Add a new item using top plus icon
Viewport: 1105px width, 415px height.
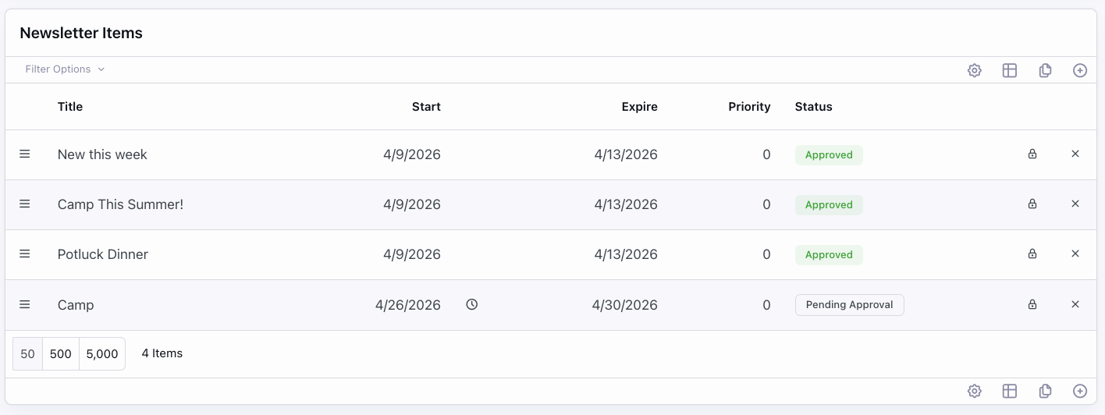(1080, 70)
